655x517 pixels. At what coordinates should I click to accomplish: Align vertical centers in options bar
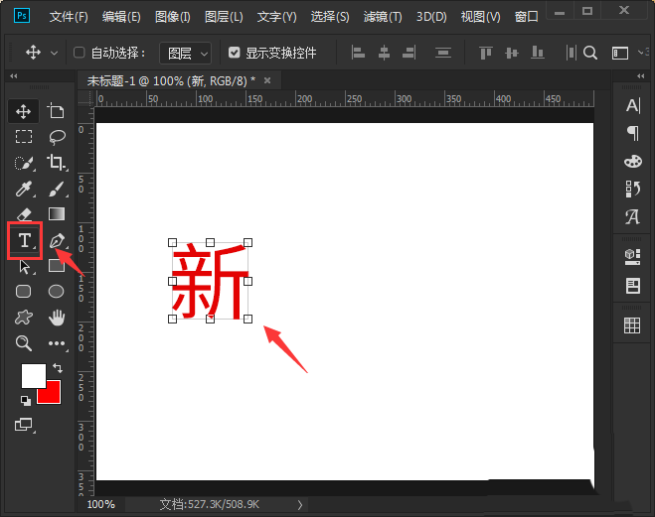[x=511, y=53]
